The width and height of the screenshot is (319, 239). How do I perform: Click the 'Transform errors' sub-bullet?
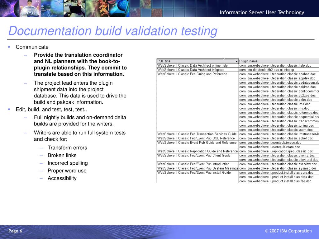67,148
